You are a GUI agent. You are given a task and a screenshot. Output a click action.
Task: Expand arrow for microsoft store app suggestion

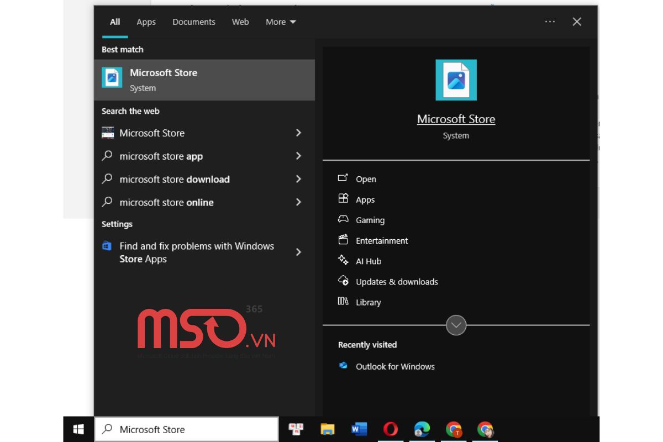298,156
